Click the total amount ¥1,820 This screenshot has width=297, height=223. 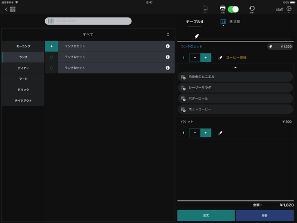click(287, 205)
